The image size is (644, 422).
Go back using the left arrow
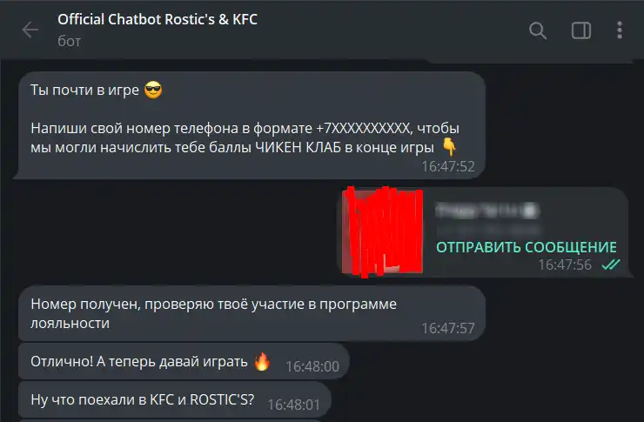click(30, 30)
